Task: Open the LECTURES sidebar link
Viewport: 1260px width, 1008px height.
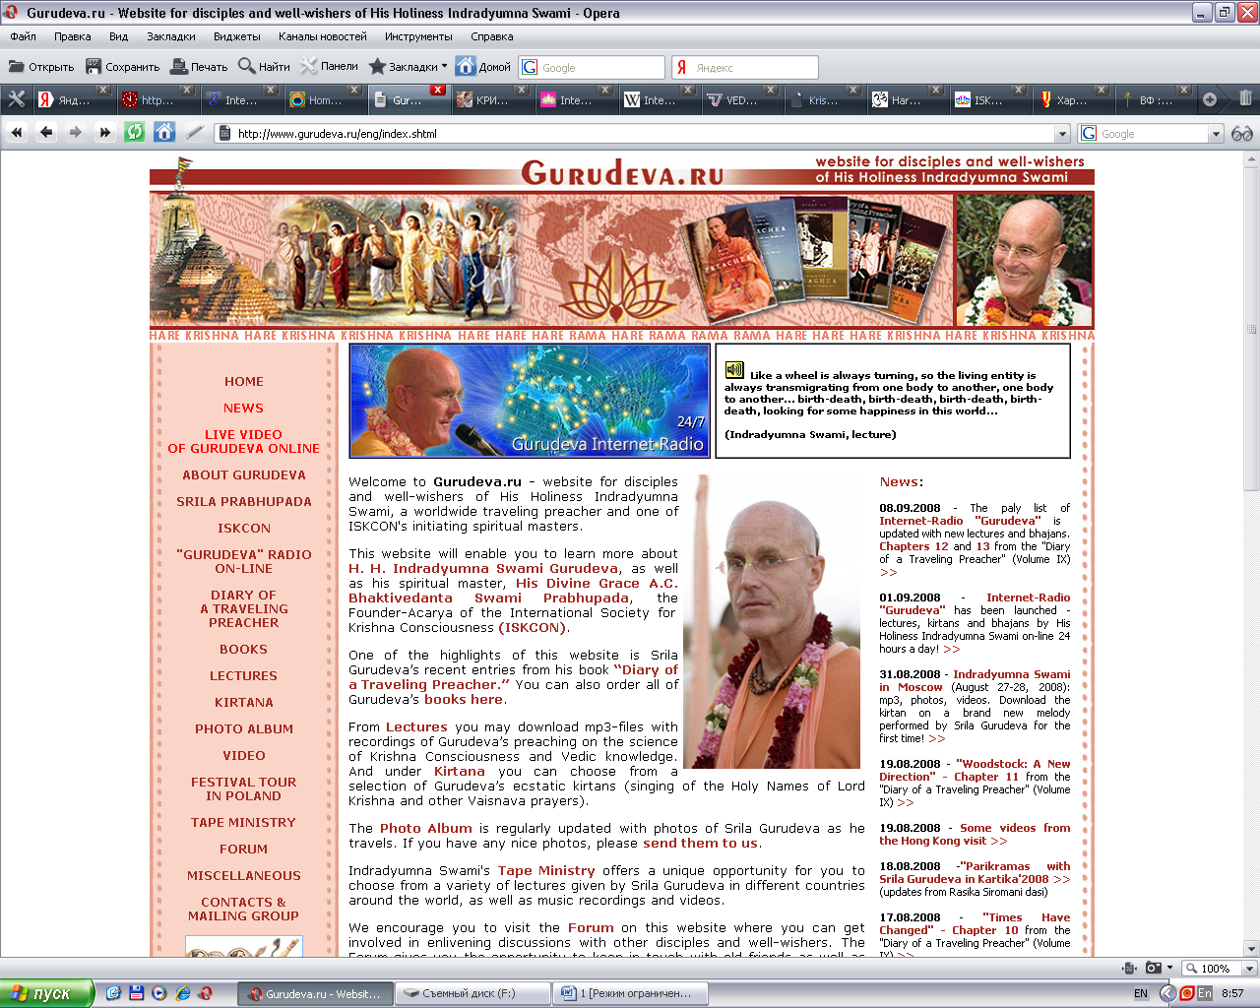Action: click(x=244, y=676)
